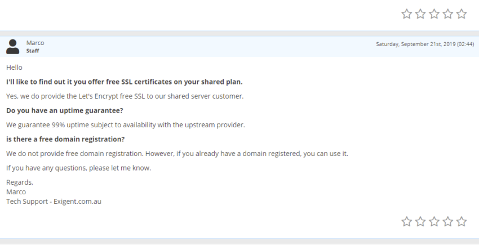Click the free domain registration question
Viewport: 479px width, 245px height.
[65, 139]
